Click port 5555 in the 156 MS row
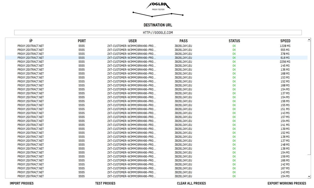Screen dimensions: 314x188 [81, 101]
